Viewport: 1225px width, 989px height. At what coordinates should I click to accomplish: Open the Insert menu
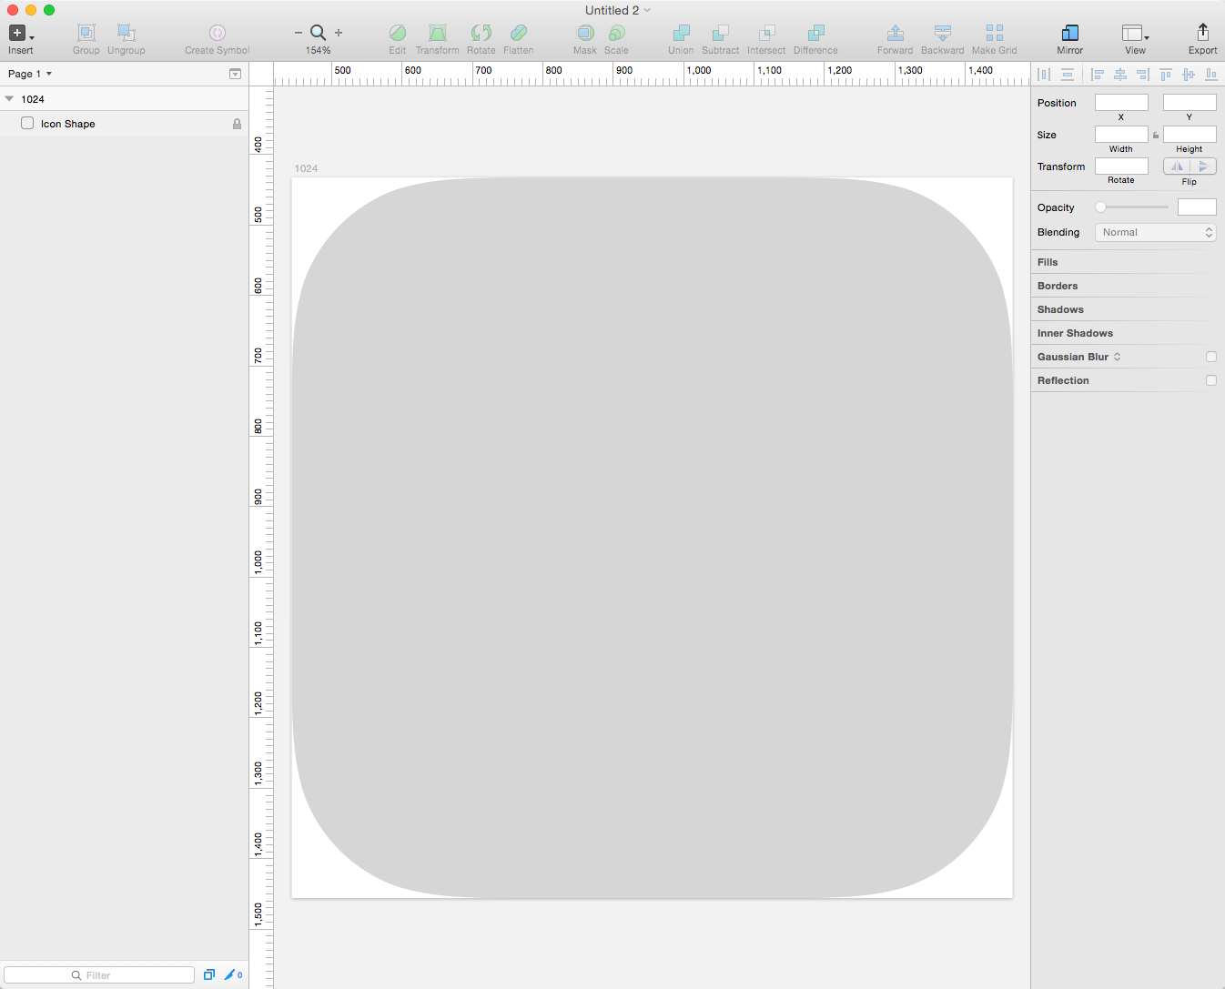(x=19, y=33)
